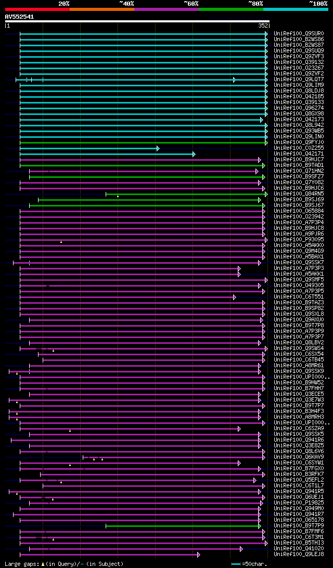Screen dimensions: 333x568
Task: Click label UniRef100_B5THI3
Action: point(299,543)
